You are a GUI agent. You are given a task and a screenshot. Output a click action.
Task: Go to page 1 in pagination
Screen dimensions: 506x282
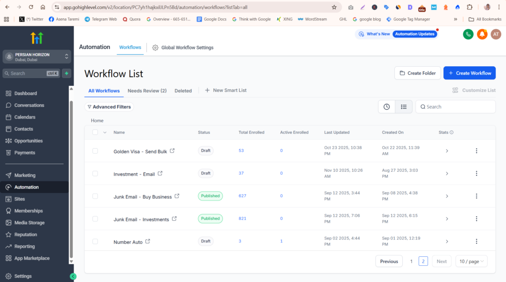(x=411, y=261)
